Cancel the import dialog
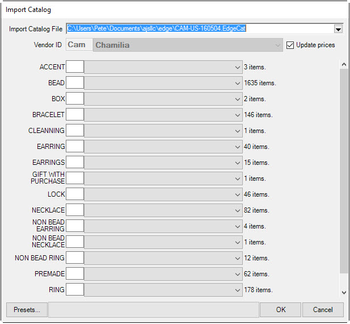350x324 pixels. point(323,310)
